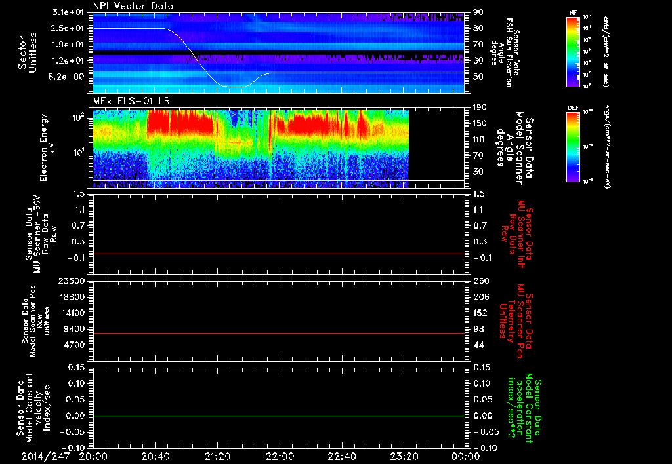This screenshot has width=672, height=464.
Task: Click the white Sun elevation curve
Action: pos(278,58)
